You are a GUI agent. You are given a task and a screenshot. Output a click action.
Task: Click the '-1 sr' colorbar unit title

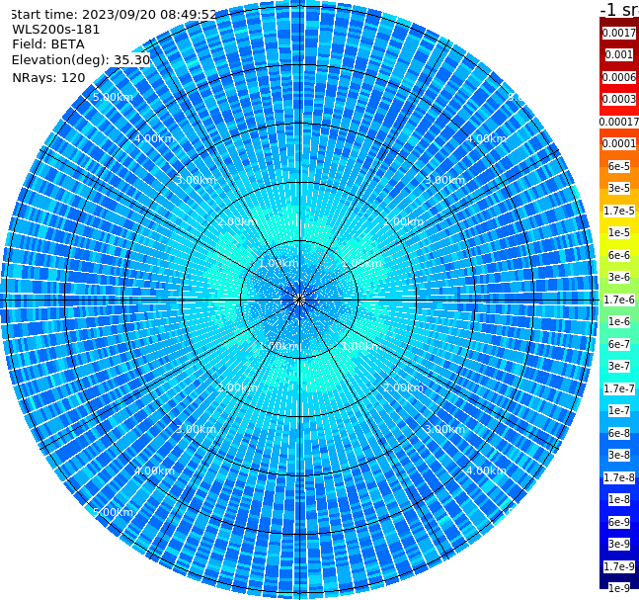pos(619,10)
